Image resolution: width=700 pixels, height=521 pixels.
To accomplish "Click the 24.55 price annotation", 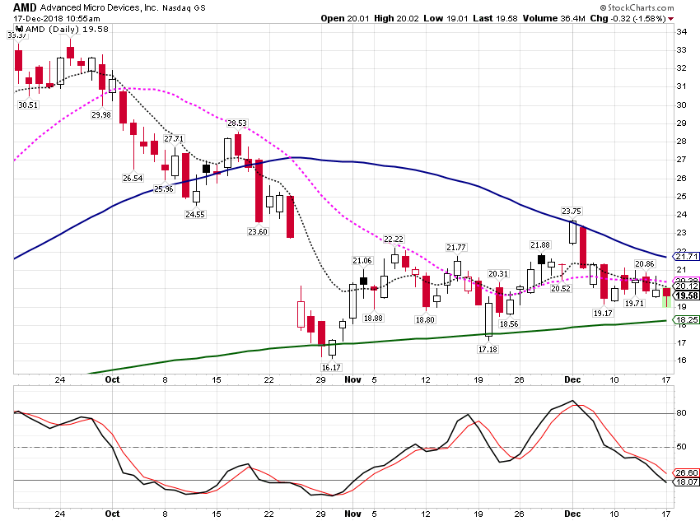I will pos(194,215).
